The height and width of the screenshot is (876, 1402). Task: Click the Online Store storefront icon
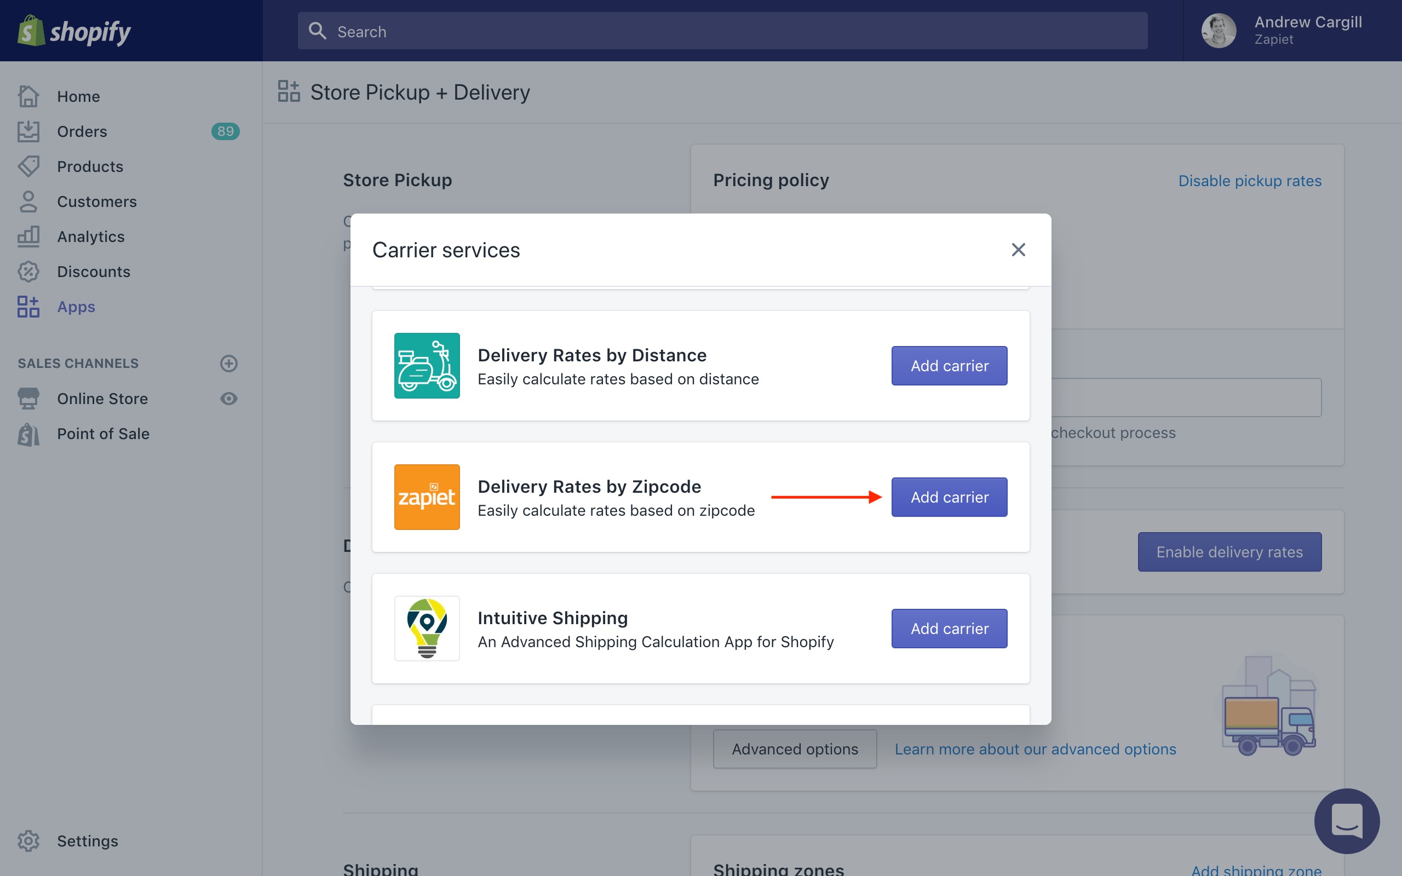click(x=28, y=399)
